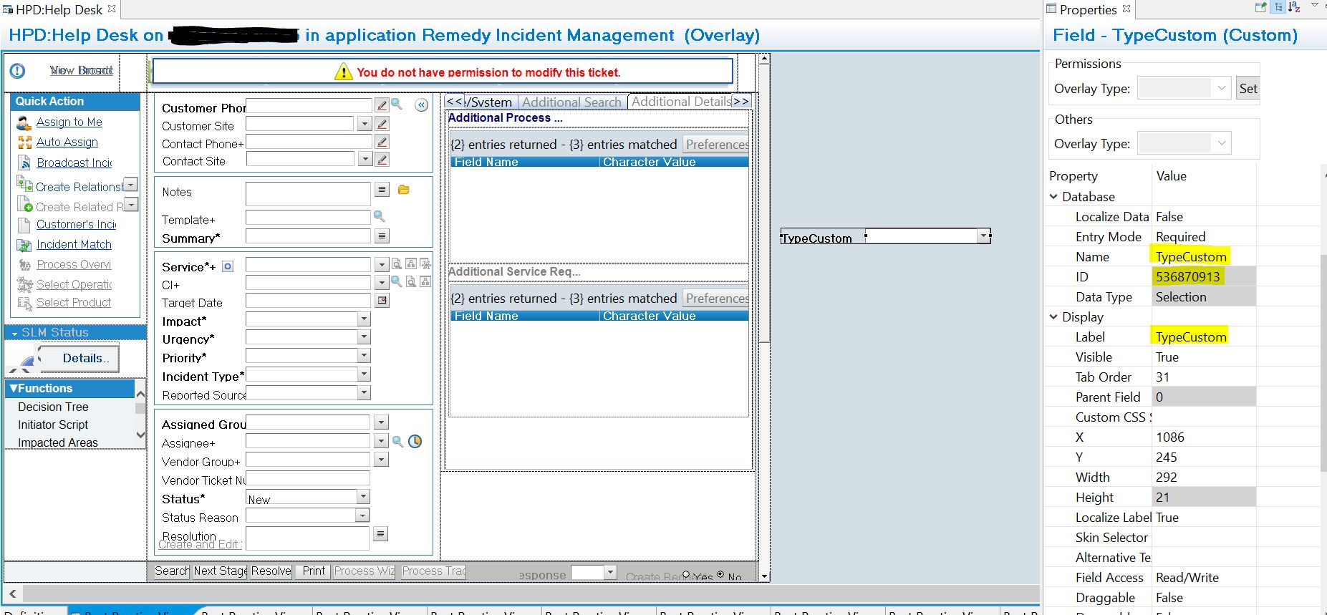Select the Yes radio button
The image size is (1327, 615).
point(686,574)
